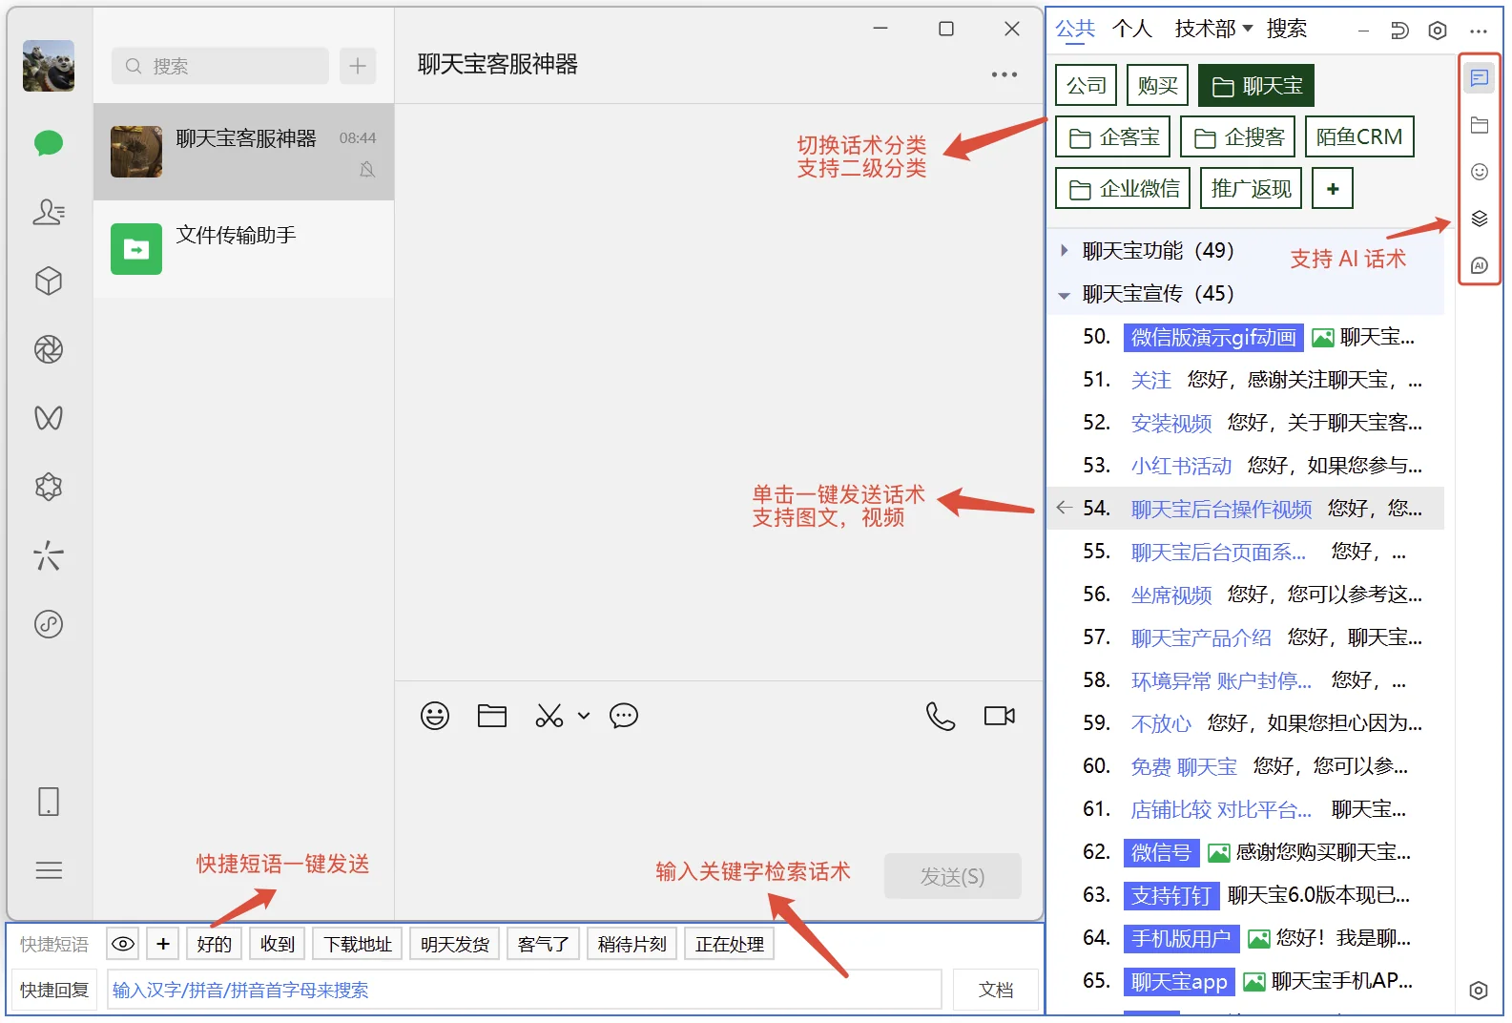Viewport: 1512px width, 1023px height.
Task: Open the AI script icon in right strip
Action: [1480, 265]
